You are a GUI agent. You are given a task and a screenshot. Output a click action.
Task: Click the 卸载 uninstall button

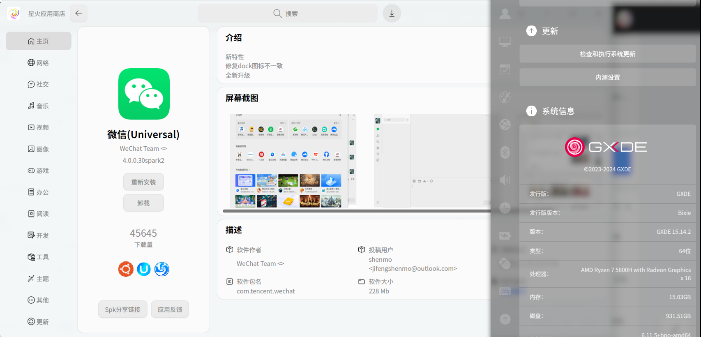[x=143, y=203]
